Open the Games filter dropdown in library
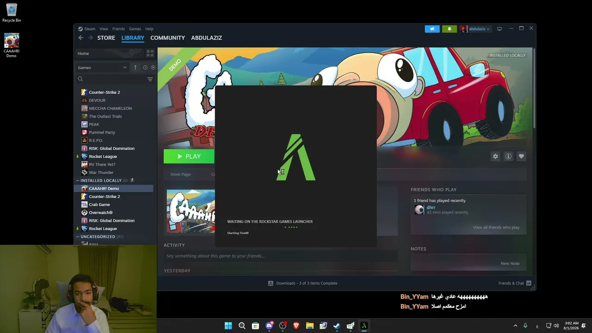 click(102, 68)
